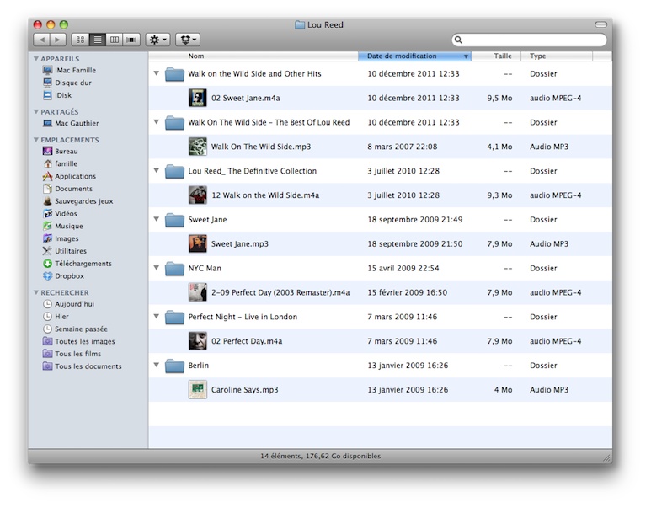Open Vidéos in sidebar
This screenshot has width=651, height=513.
tap(60, 213)
